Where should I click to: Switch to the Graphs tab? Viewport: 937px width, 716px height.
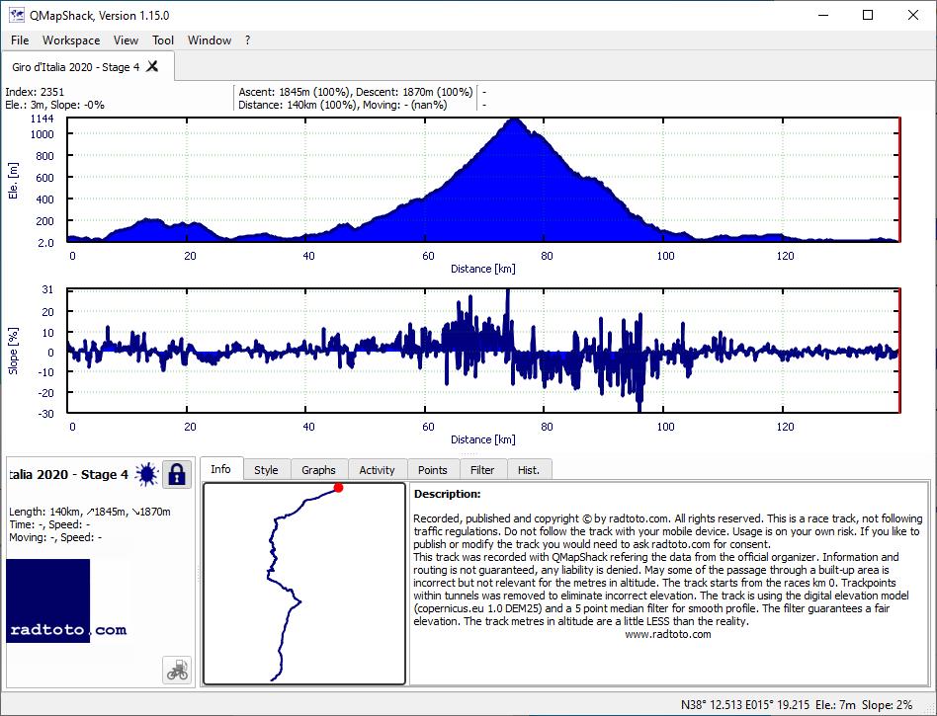(x=318, y=470)
